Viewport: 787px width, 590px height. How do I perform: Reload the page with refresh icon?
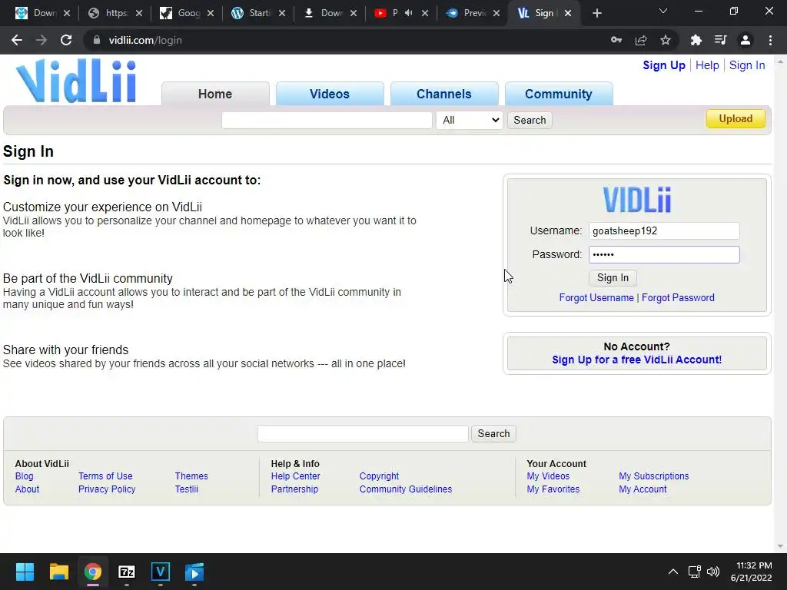coord(66,40)
